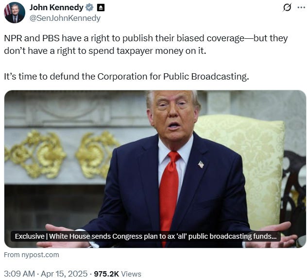Click the John Kennedy display name
Image resolution: width=308 pixels, height=278 pixels.
[56, 7]
